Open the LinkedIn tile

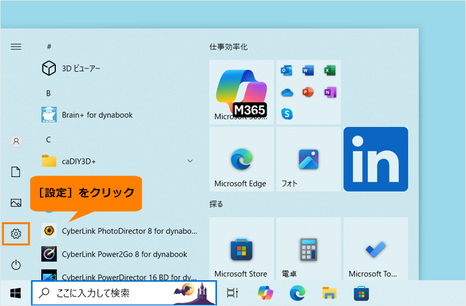375,159
